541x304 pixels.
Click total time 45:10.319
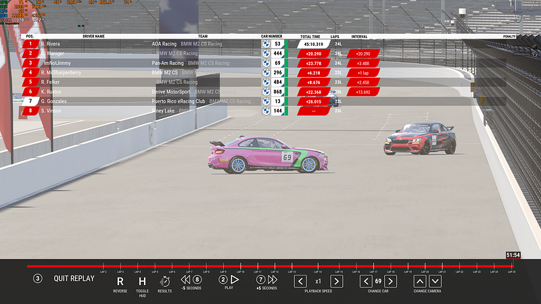coord(314,44)
